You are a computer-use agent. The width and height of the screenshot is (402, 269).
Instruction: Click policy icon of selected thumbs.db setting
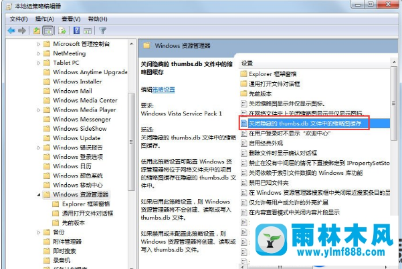coord(243,123)
